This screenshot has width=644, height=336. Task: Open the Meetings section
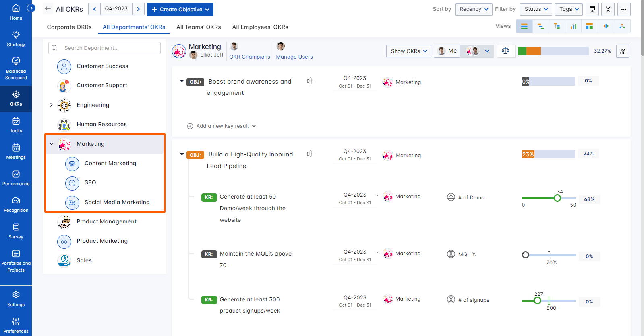(x=16, y=151)
